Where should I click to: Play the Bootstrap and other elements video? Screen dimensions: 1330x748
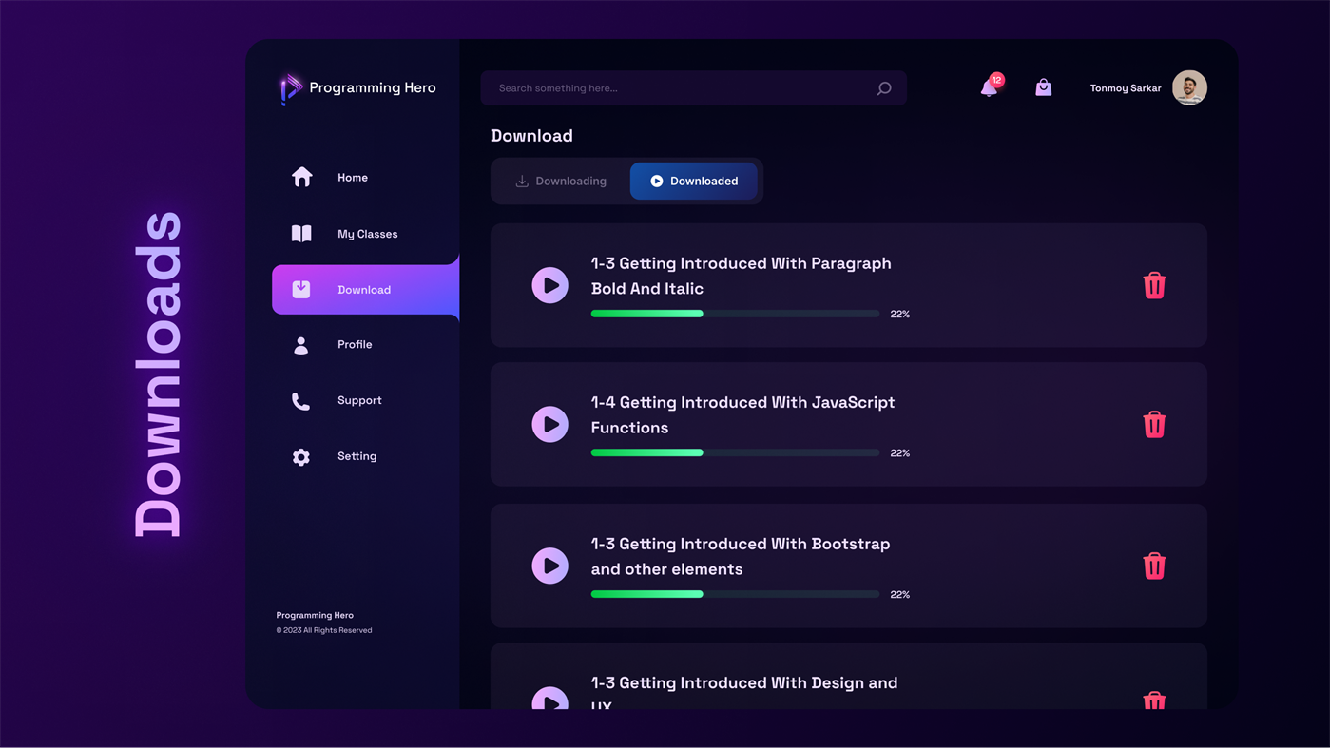(549, 566)
